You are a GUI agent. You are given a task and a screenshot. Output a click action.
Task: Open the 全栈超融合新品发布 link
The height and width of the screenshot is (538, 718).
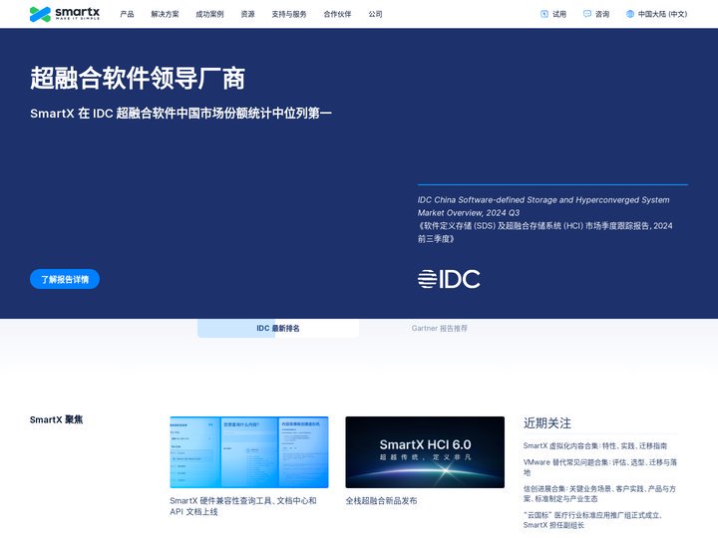tap(381, 501)
